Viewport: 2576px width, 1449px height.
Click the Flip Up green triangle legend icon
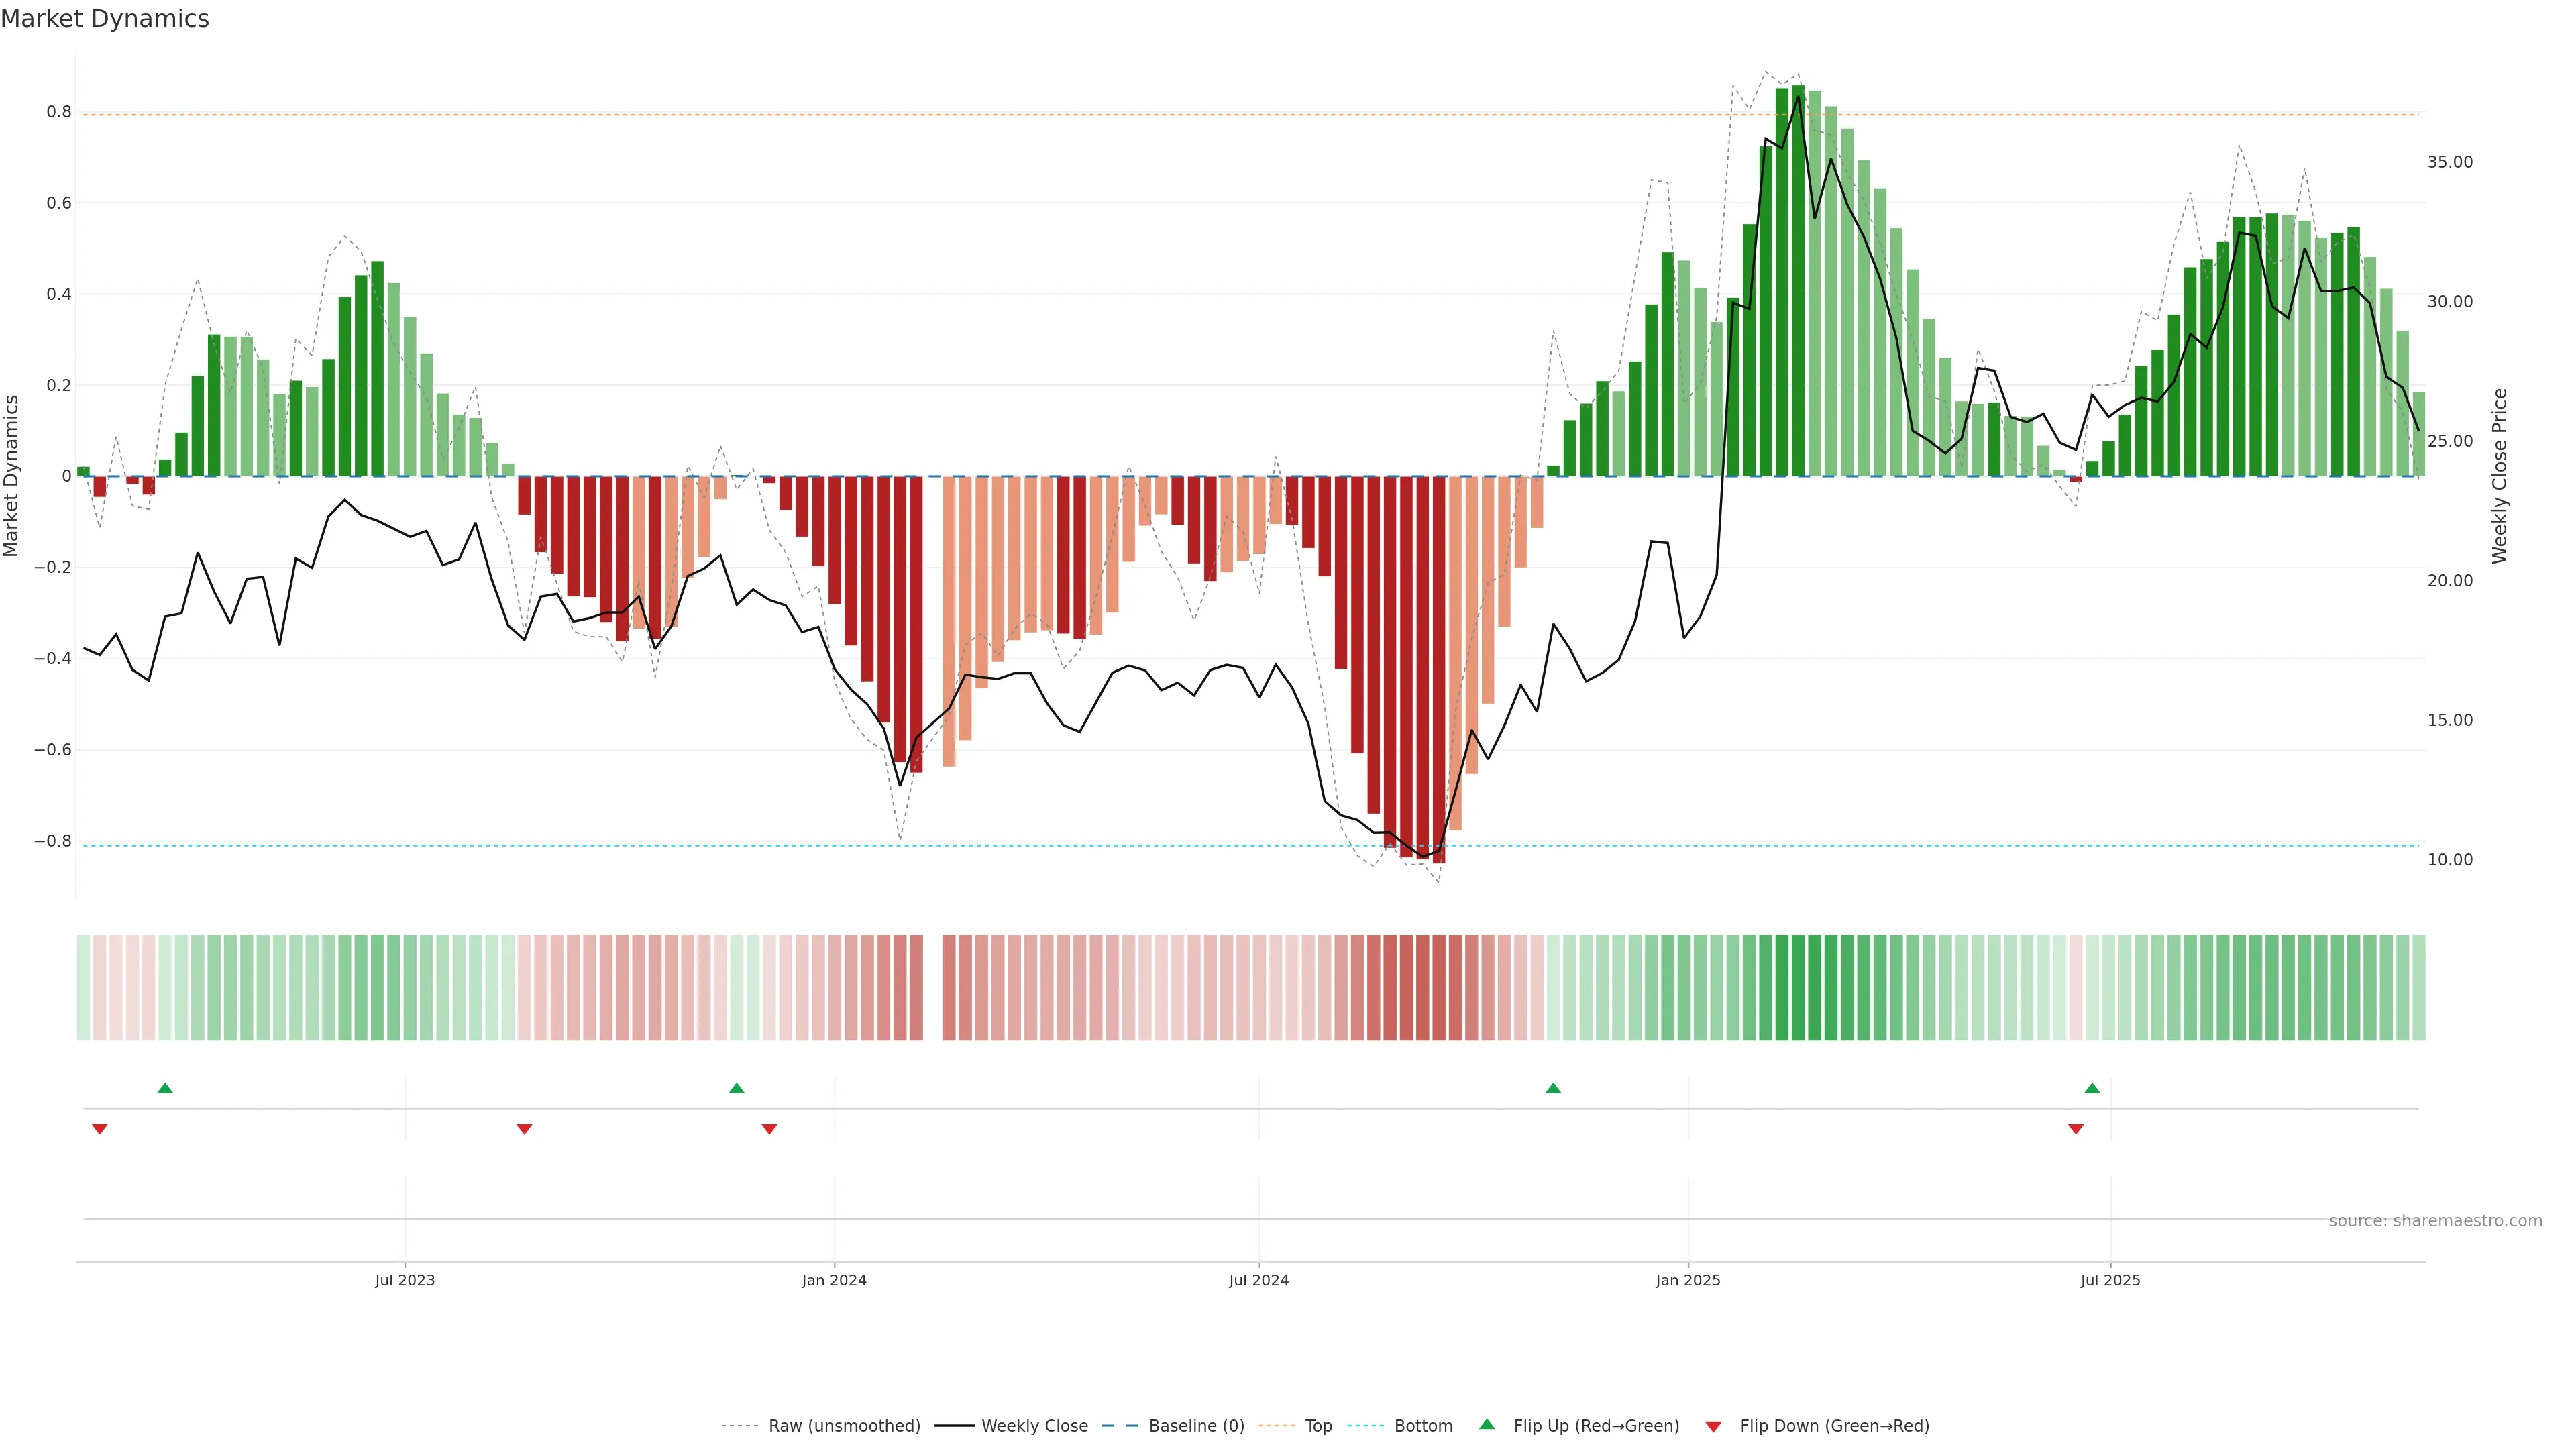click(1486, 1424)
